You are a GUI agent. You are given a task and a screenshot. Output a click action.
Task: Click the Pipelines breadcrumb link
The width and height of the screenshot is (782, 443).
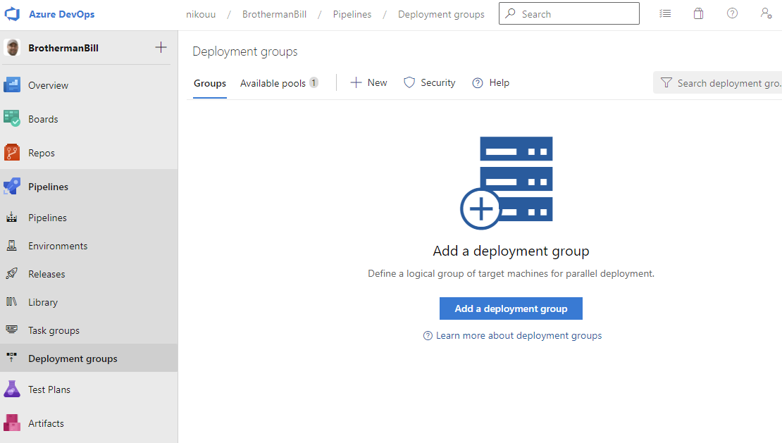(352, 15)
